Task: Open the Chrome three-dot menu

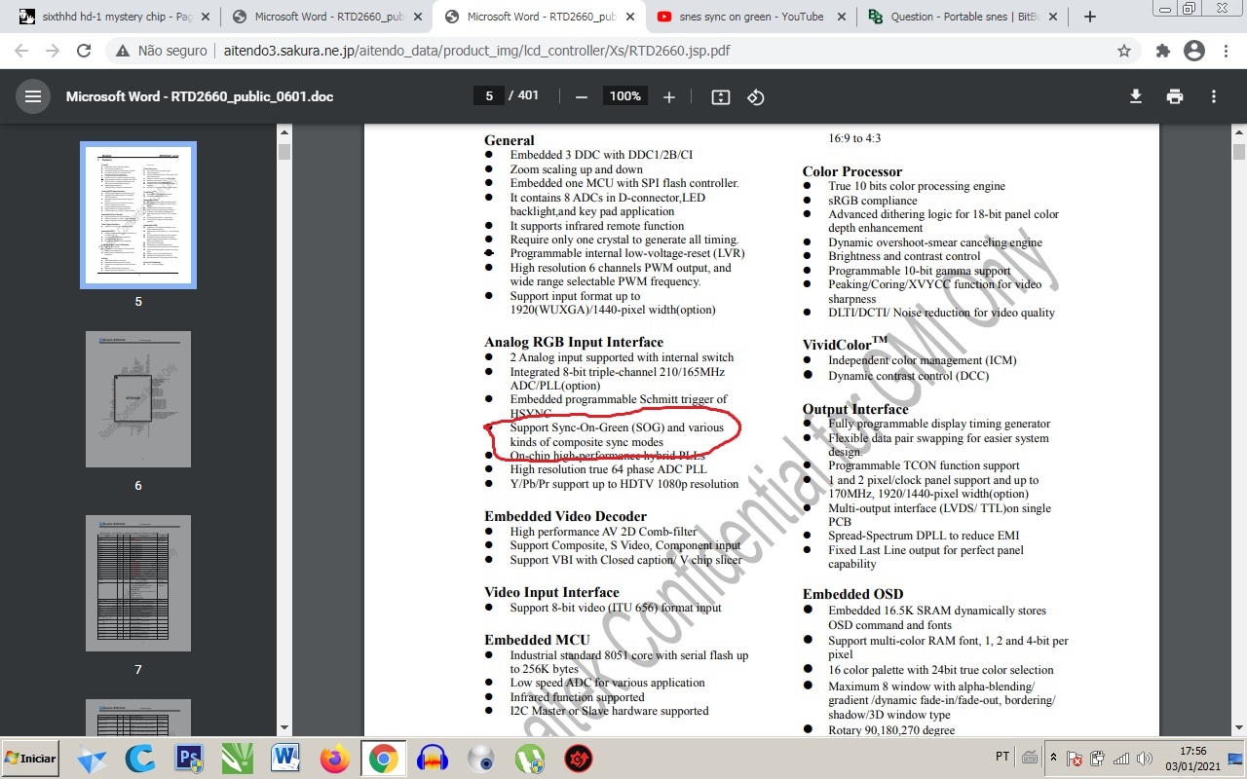Action: [1226, 51]
